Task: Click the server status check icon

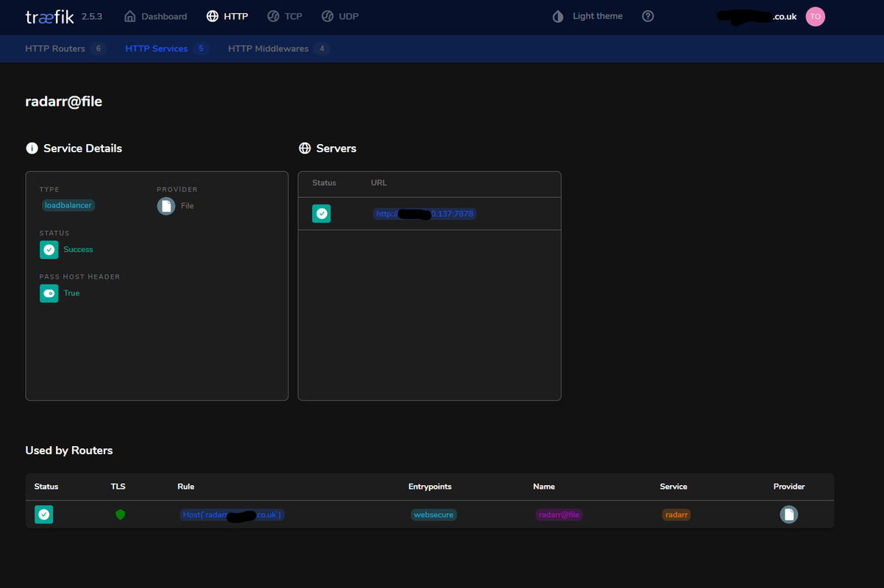Action: [321, 214]
